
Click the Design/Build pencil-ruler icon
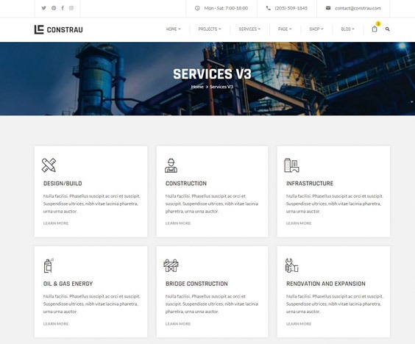(x=49, y=165)
